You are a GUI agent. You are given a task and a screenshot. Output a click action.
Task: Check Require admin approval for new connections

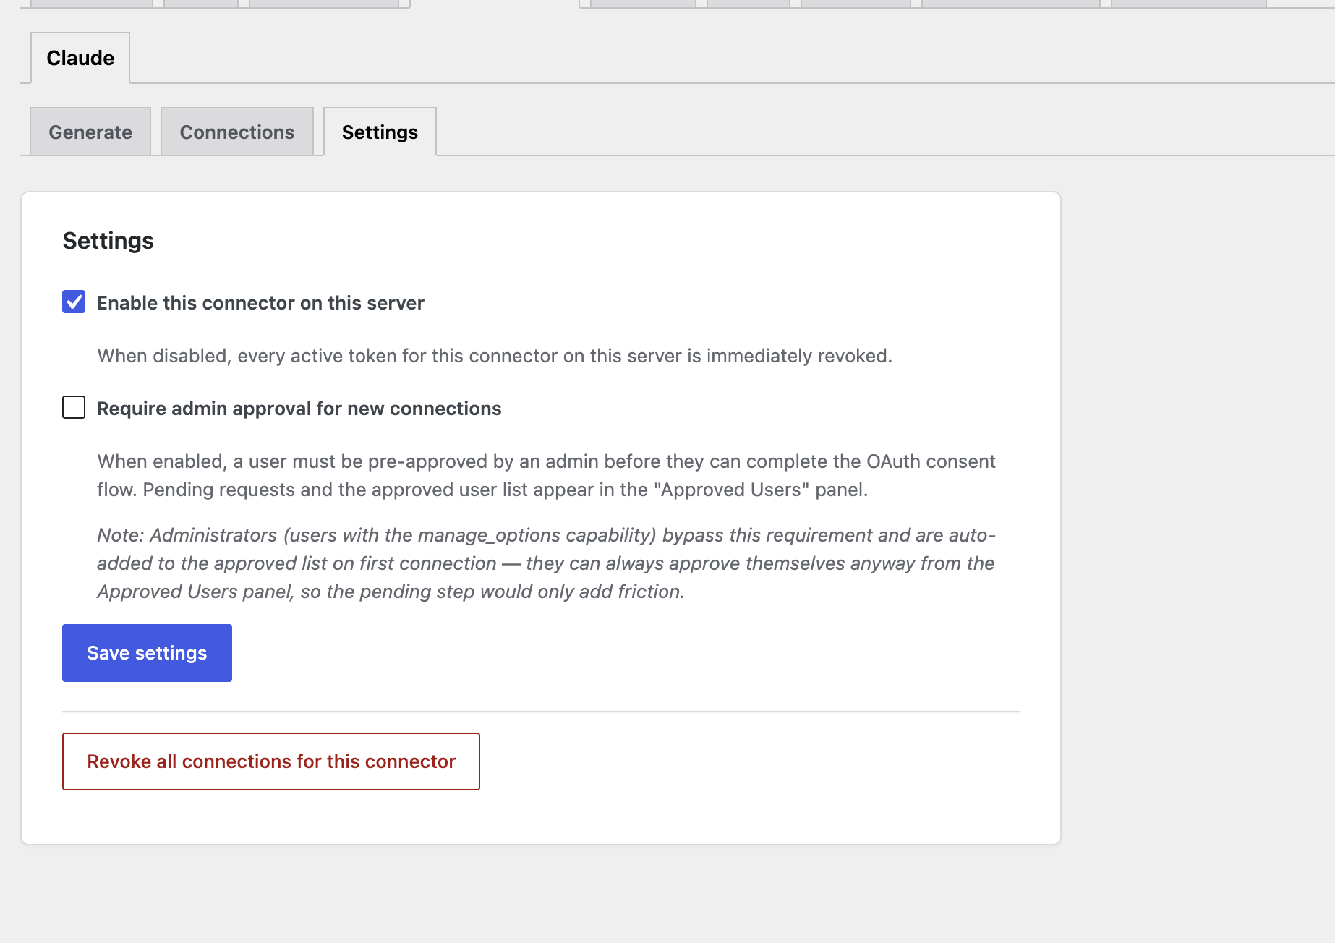(74, 408)
